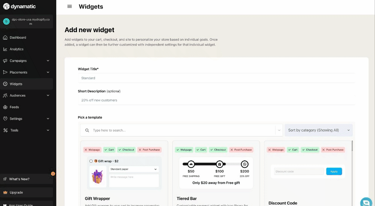Viewport: 375px width, 206px height.
Task: Open Sort by category dropdown
Action: coord(319,130)
